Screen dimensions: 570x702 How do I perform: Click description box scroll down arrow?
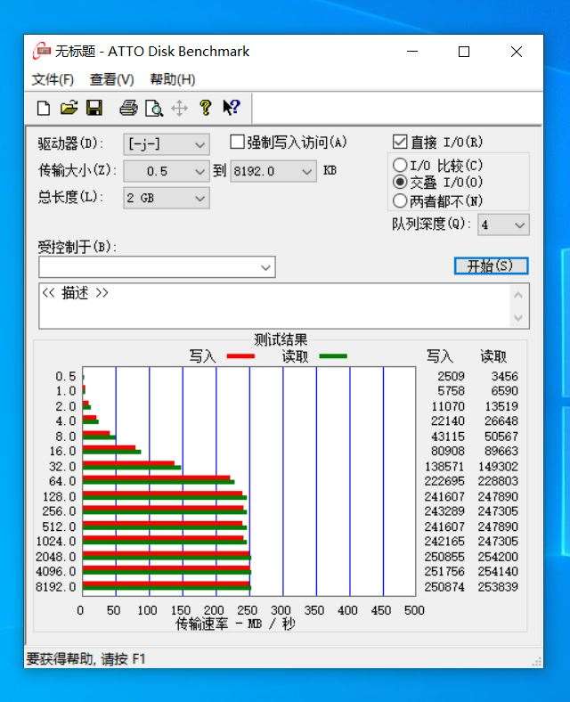tap(518, 317)
